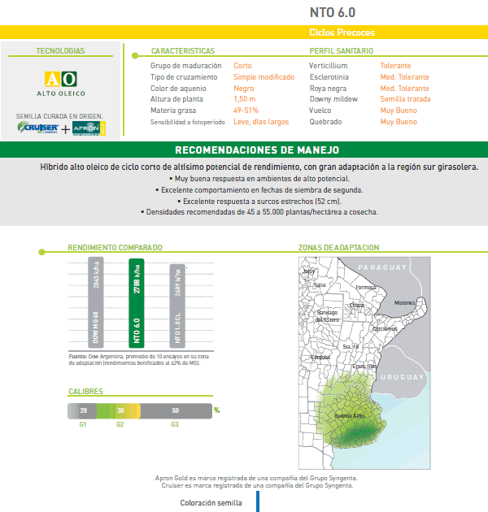Click the AO Alto Oleico logo
The image size is (488, 512).
(60, 82)
